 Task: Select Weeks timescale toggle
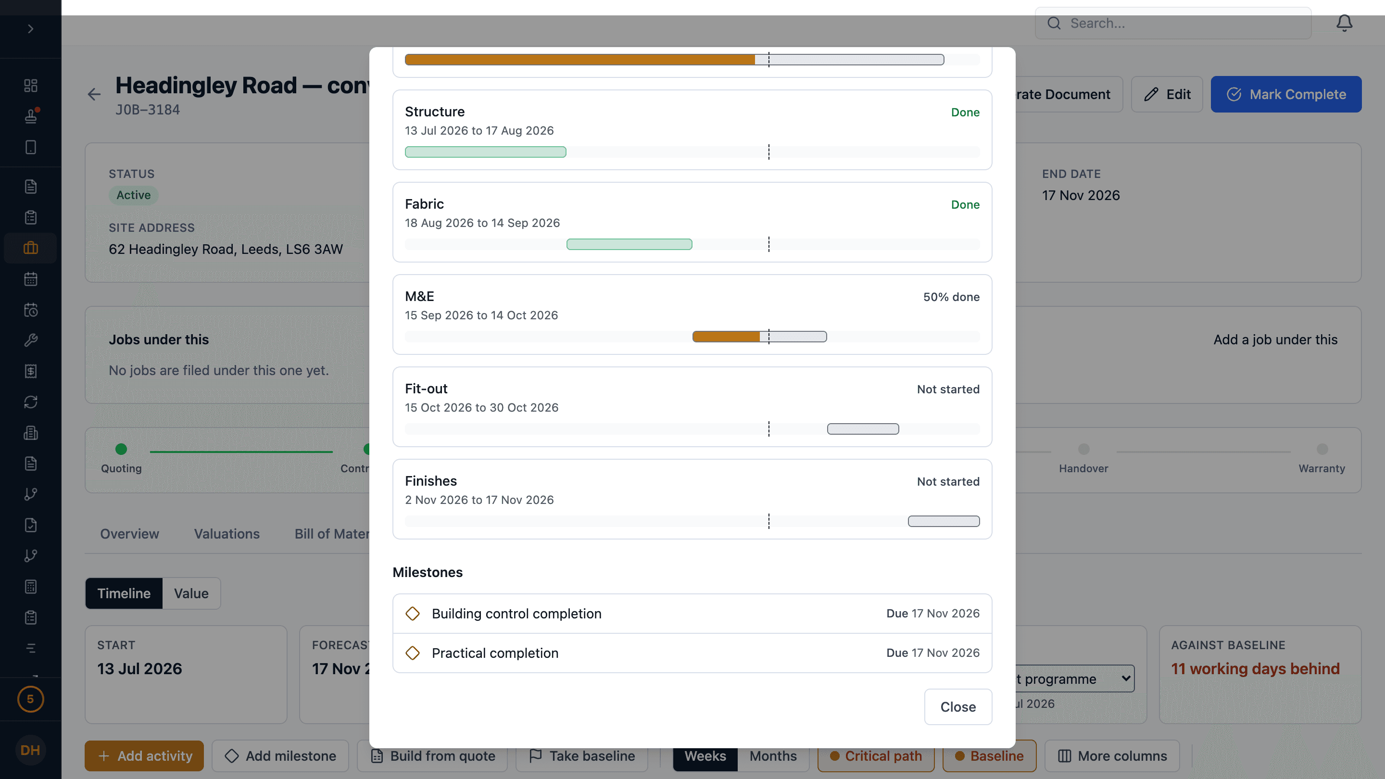[x=705, y=755]
